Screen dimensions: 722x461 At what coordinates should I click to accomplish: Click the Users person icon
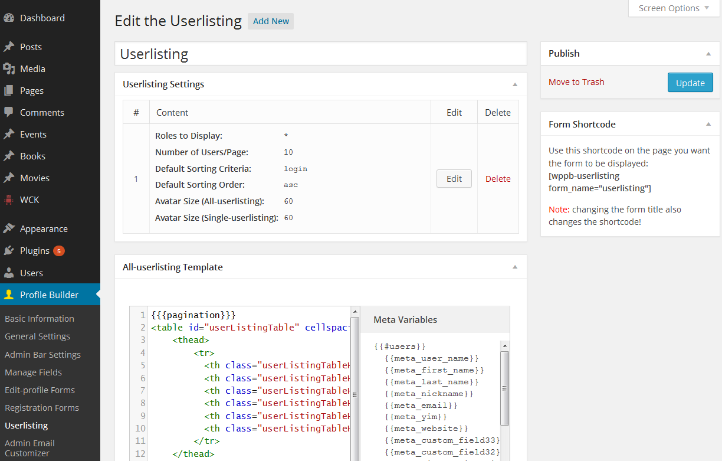[x=9, y=273]
